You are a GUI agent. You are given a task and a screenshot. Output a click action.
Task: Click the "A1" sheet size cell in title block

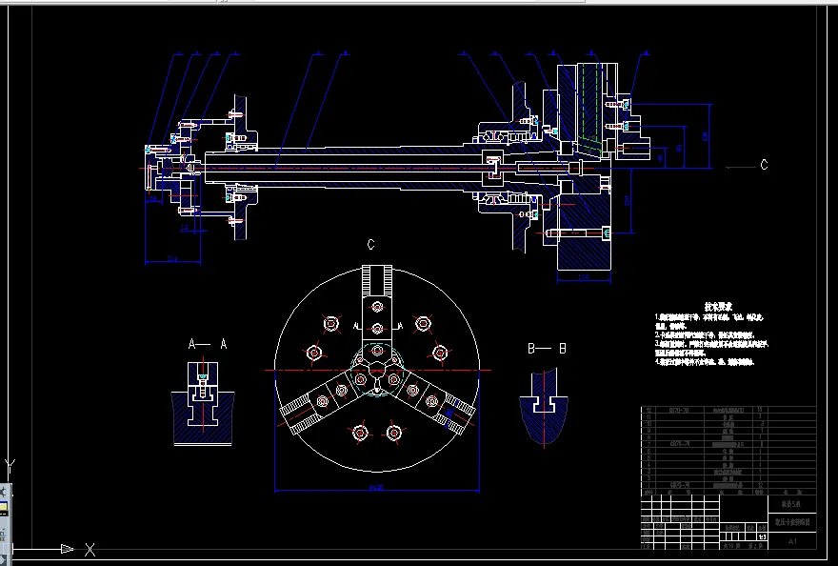pyautogui.click(x=792, y=541)
